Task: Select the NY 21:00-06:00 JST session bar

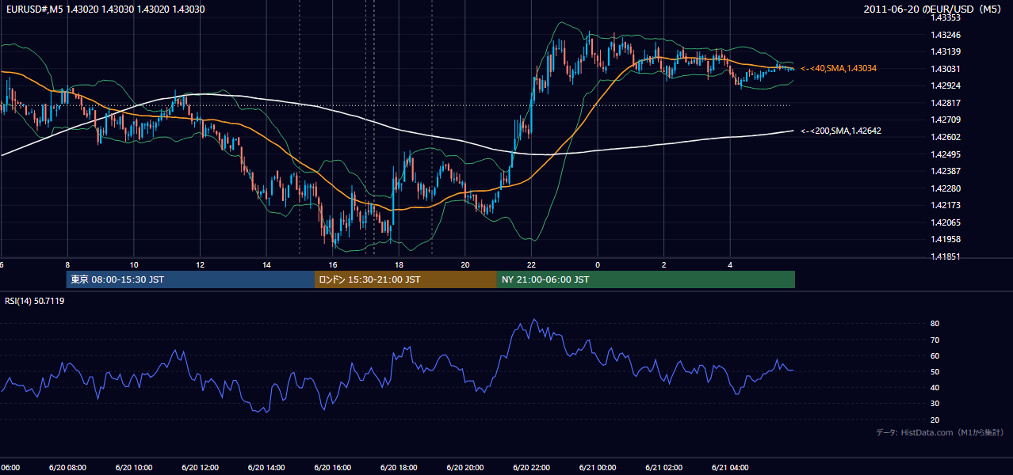Action: pyautogui.click(x=646, y=279)
